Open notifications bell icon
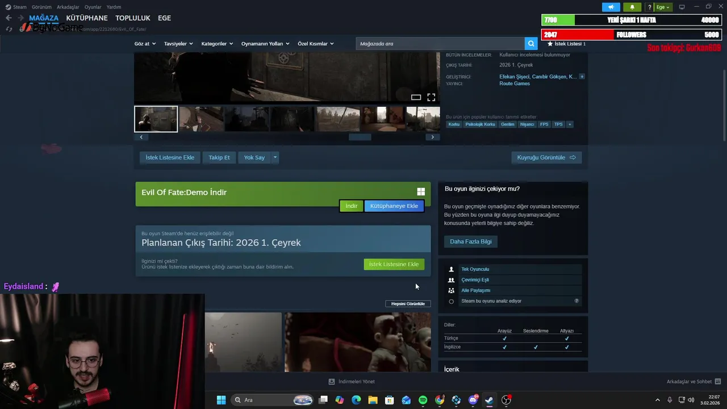 click(632, 7)
